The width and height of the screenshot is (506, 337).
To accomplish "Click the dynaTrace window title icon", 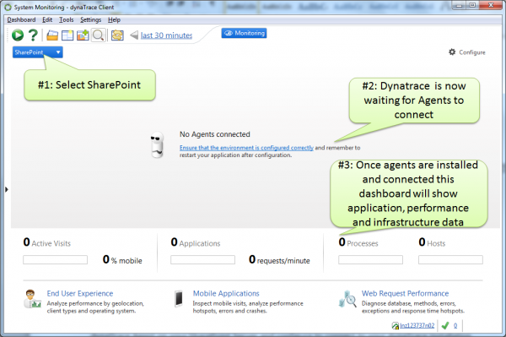I will coord(8,7).
